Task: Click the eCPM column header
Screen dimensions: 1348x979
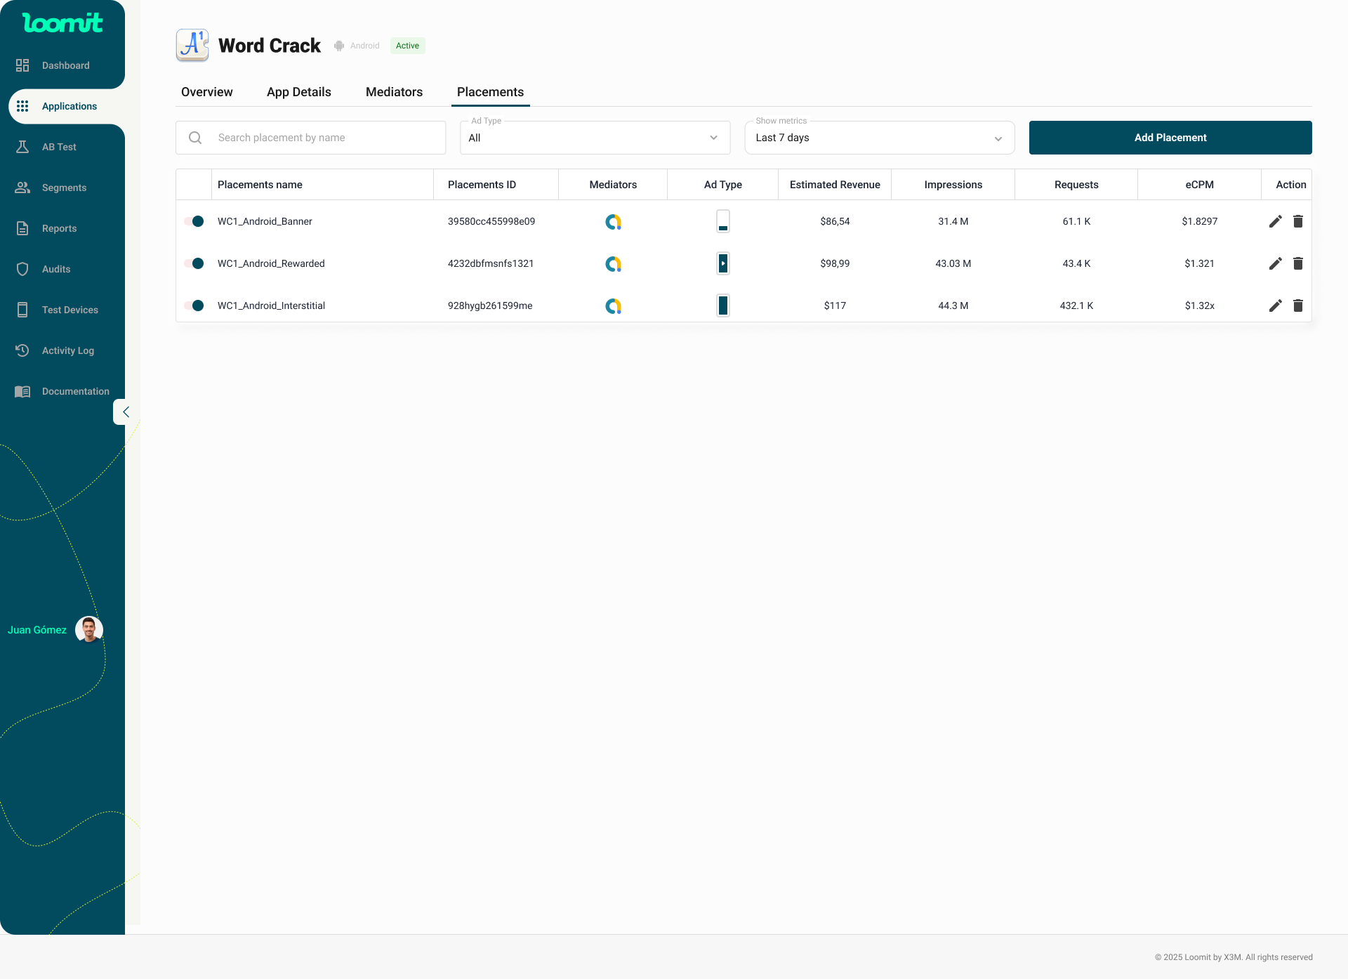Action: tap(1199, 185)
